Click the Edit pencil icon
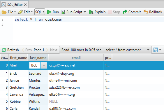The image size is (164, 110). (20, 12)
